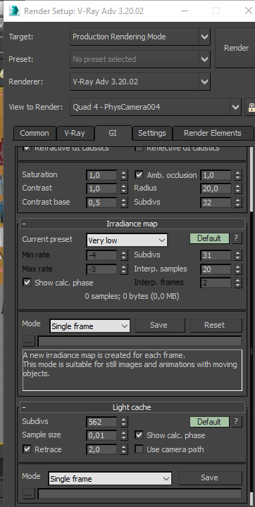Open the Irradiance map Mode dropdown
This screenshot has height=507, width=255.
(x=90, y=326)
